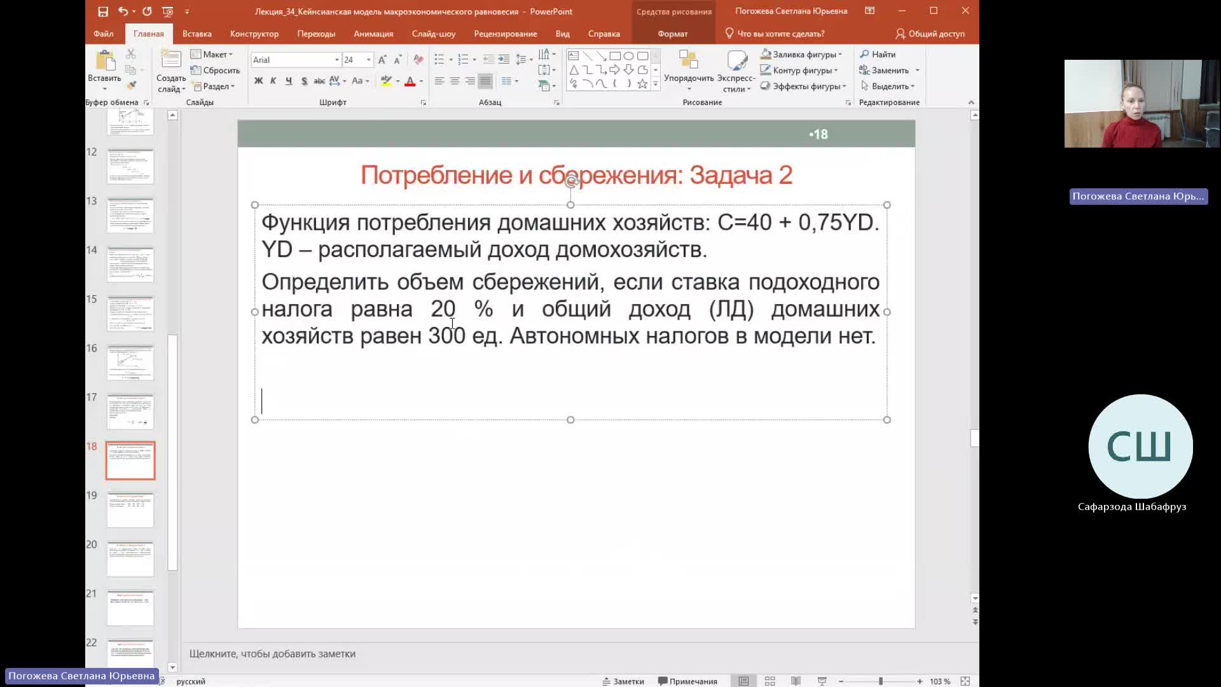The width and height of the screenshot is (1221, 687).
Task: Select slide 19 thumbnail
Action: pyautogui.click(x=130, y=510)
